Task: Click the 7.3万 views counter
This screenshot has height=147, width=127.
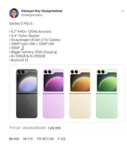Action: coord(54,128)
